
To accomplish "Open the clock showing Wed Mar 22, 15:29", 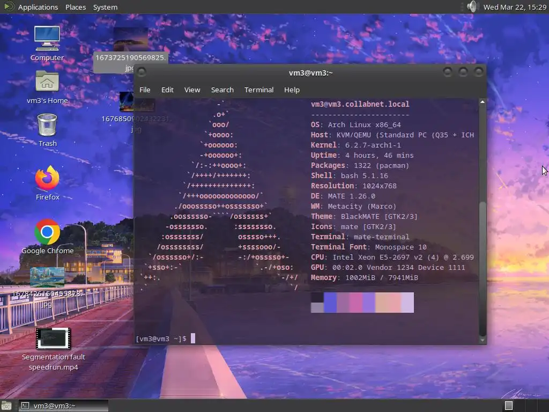I will tap(515, 7).
